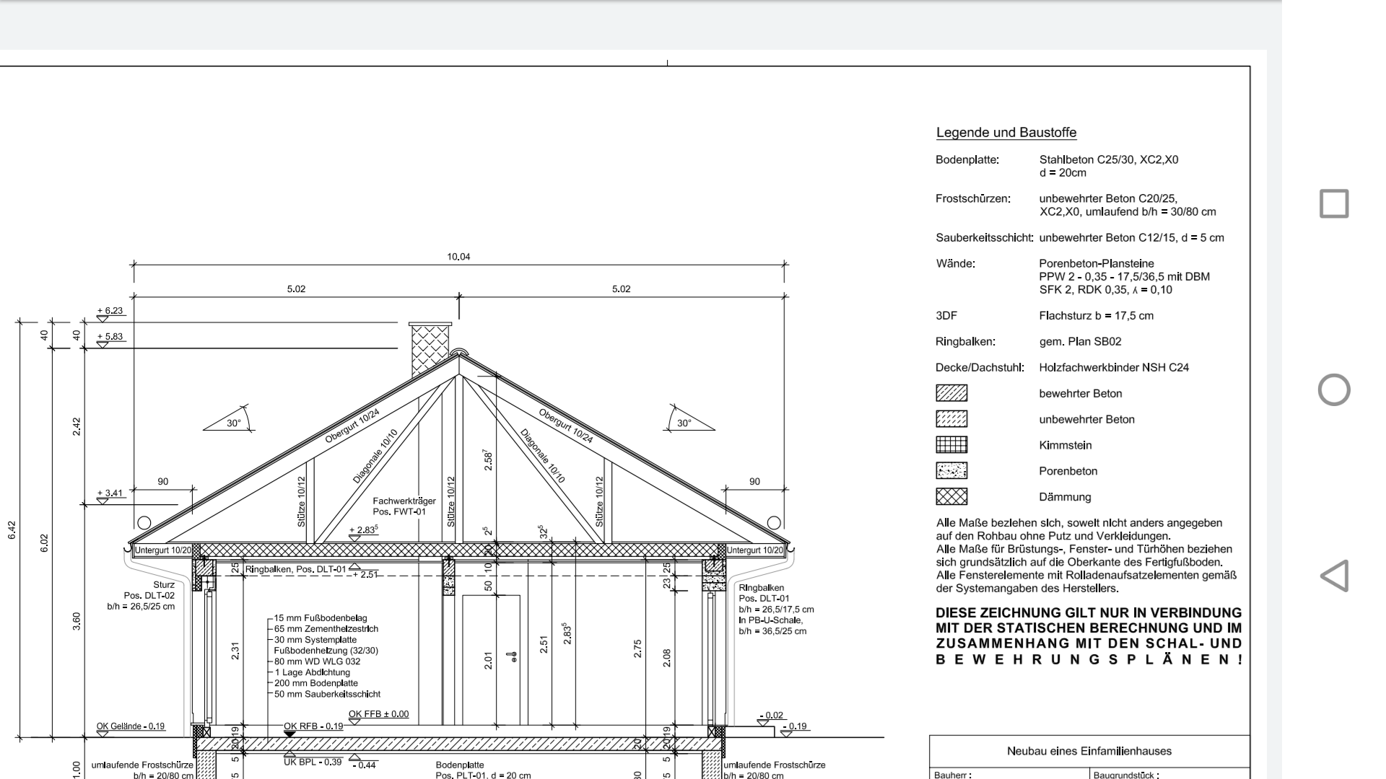Image resolution: width=1386 pixels, height=779 pixels.
Task: Click the '65 mm Zementheizestrich' layer text
Action: point(326,629)
